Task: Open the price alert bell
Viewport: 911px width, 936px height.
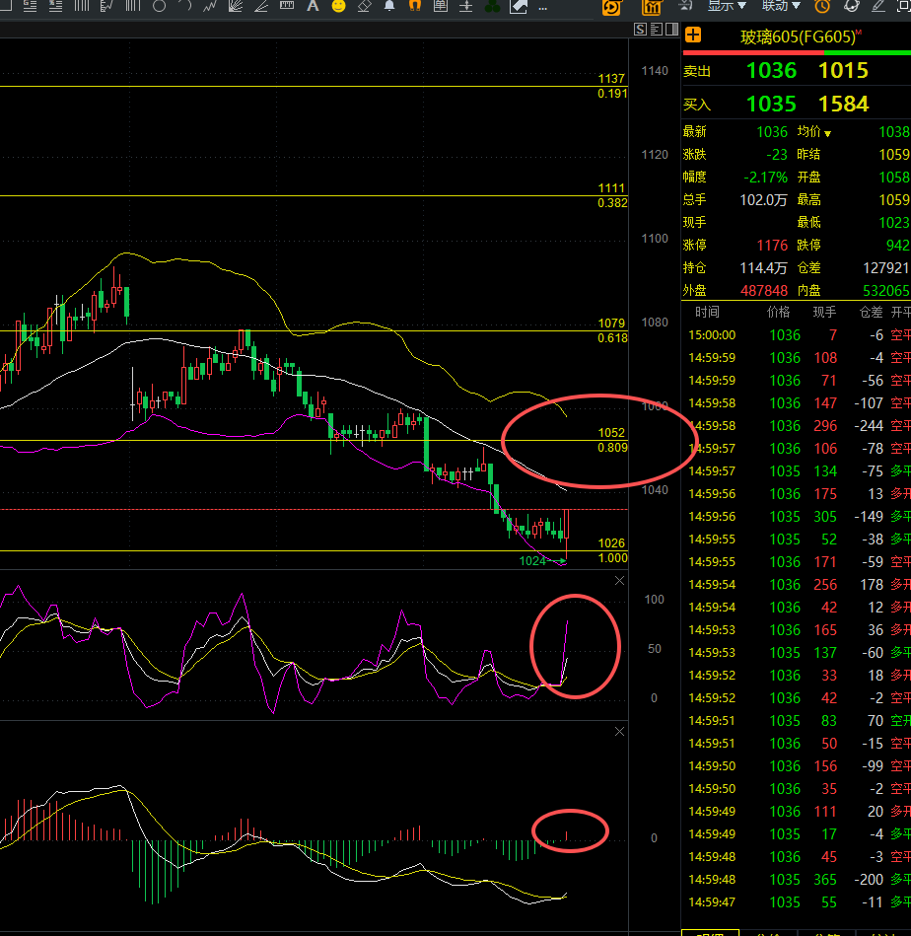Action: click(x=389, y=7)
